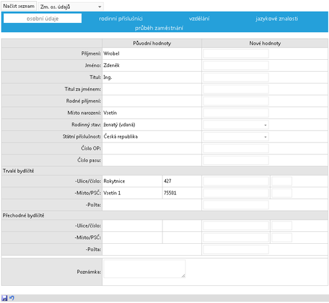This screenshot has height=303, width=329.
Task: Click new street field under Trvalé bydliště
Action: (236, 181)
